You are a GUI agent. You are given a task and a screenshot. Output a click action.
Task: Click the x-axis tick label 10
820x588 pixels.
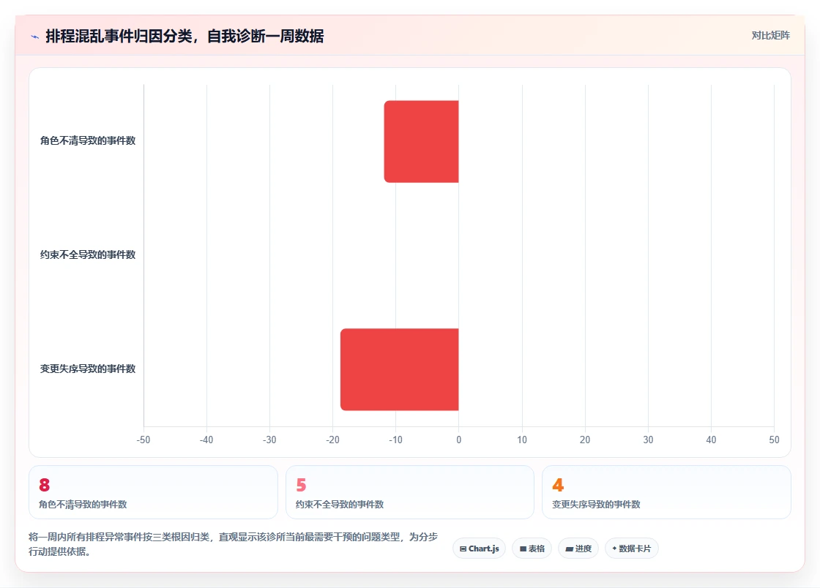tap(522, 440)
